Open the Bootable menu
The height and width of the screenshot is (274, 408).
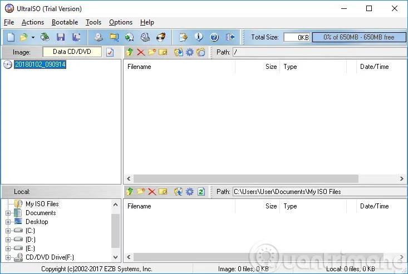pyautogui.click(x=65, y=22)
